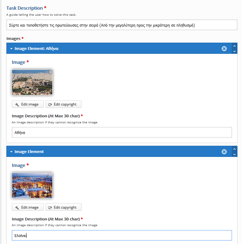Focus the Ελσίνκι image description field

click(122, 236)
